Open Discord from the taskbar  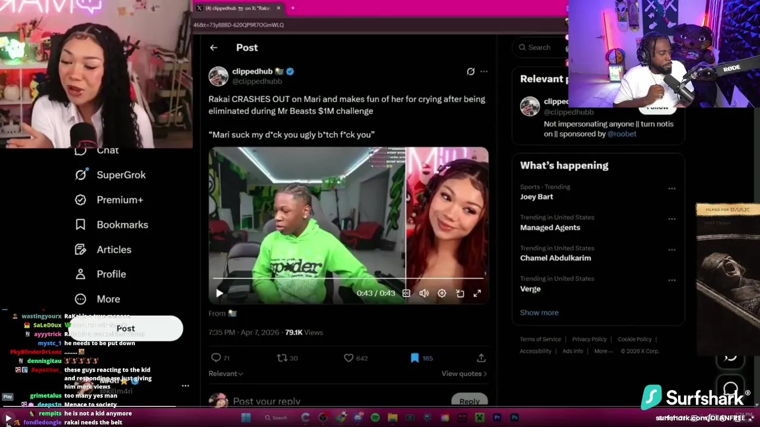coord(358,418)
